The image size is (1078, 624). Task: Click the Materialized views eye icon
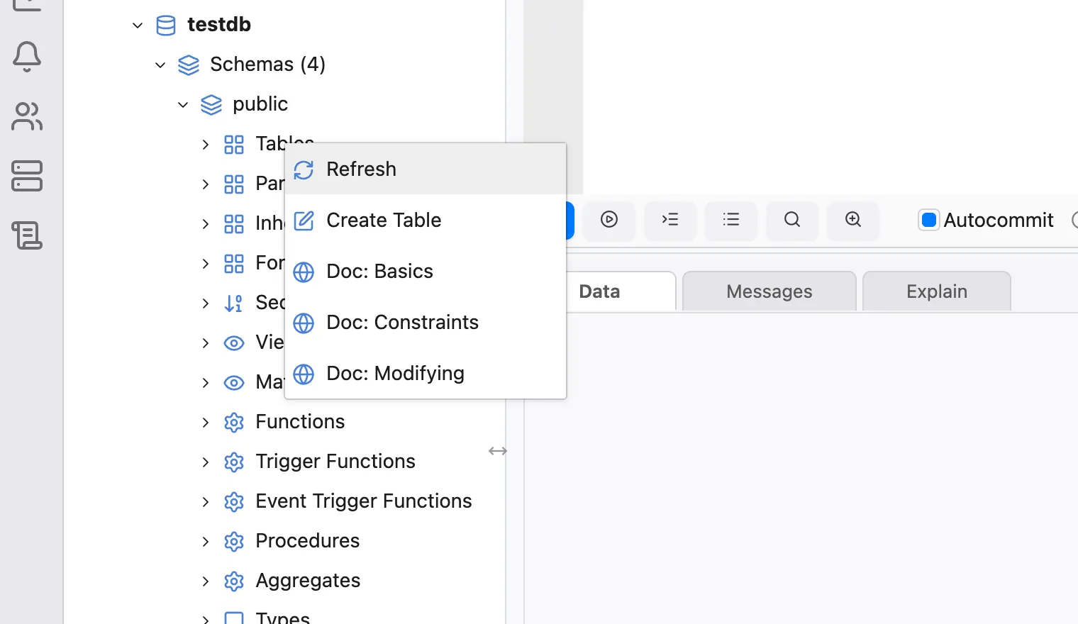(234, 383)
